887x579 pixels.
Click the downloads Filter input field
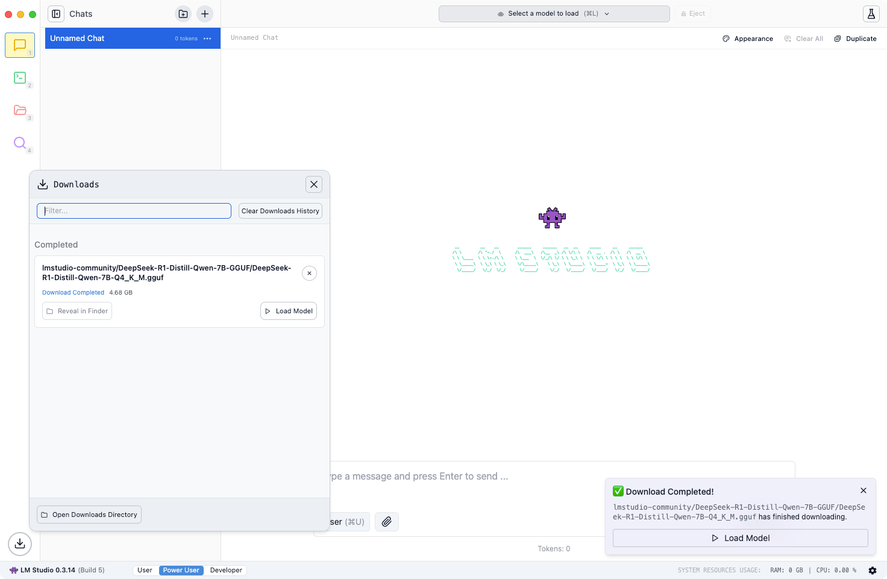click(x=134, y=211)
